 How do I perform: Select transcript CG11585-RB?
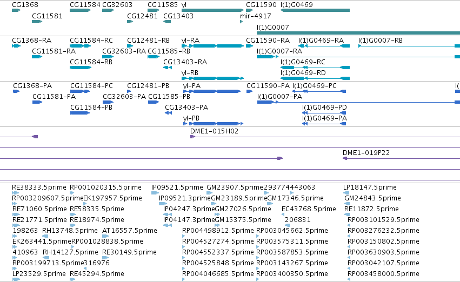point(154,57)
